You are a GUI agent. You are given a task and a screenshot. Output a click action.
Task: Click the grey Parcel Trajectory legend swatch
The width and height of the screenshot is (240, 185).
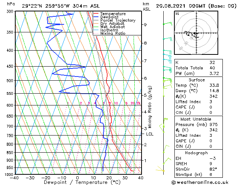[96, 20]
